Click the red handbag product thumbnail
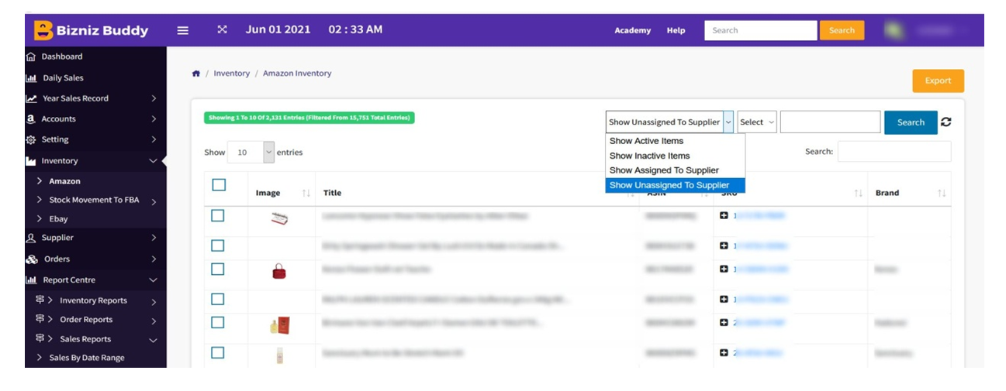The height and width of the screenshot is (391, 1006). click(x=279, y=271)
